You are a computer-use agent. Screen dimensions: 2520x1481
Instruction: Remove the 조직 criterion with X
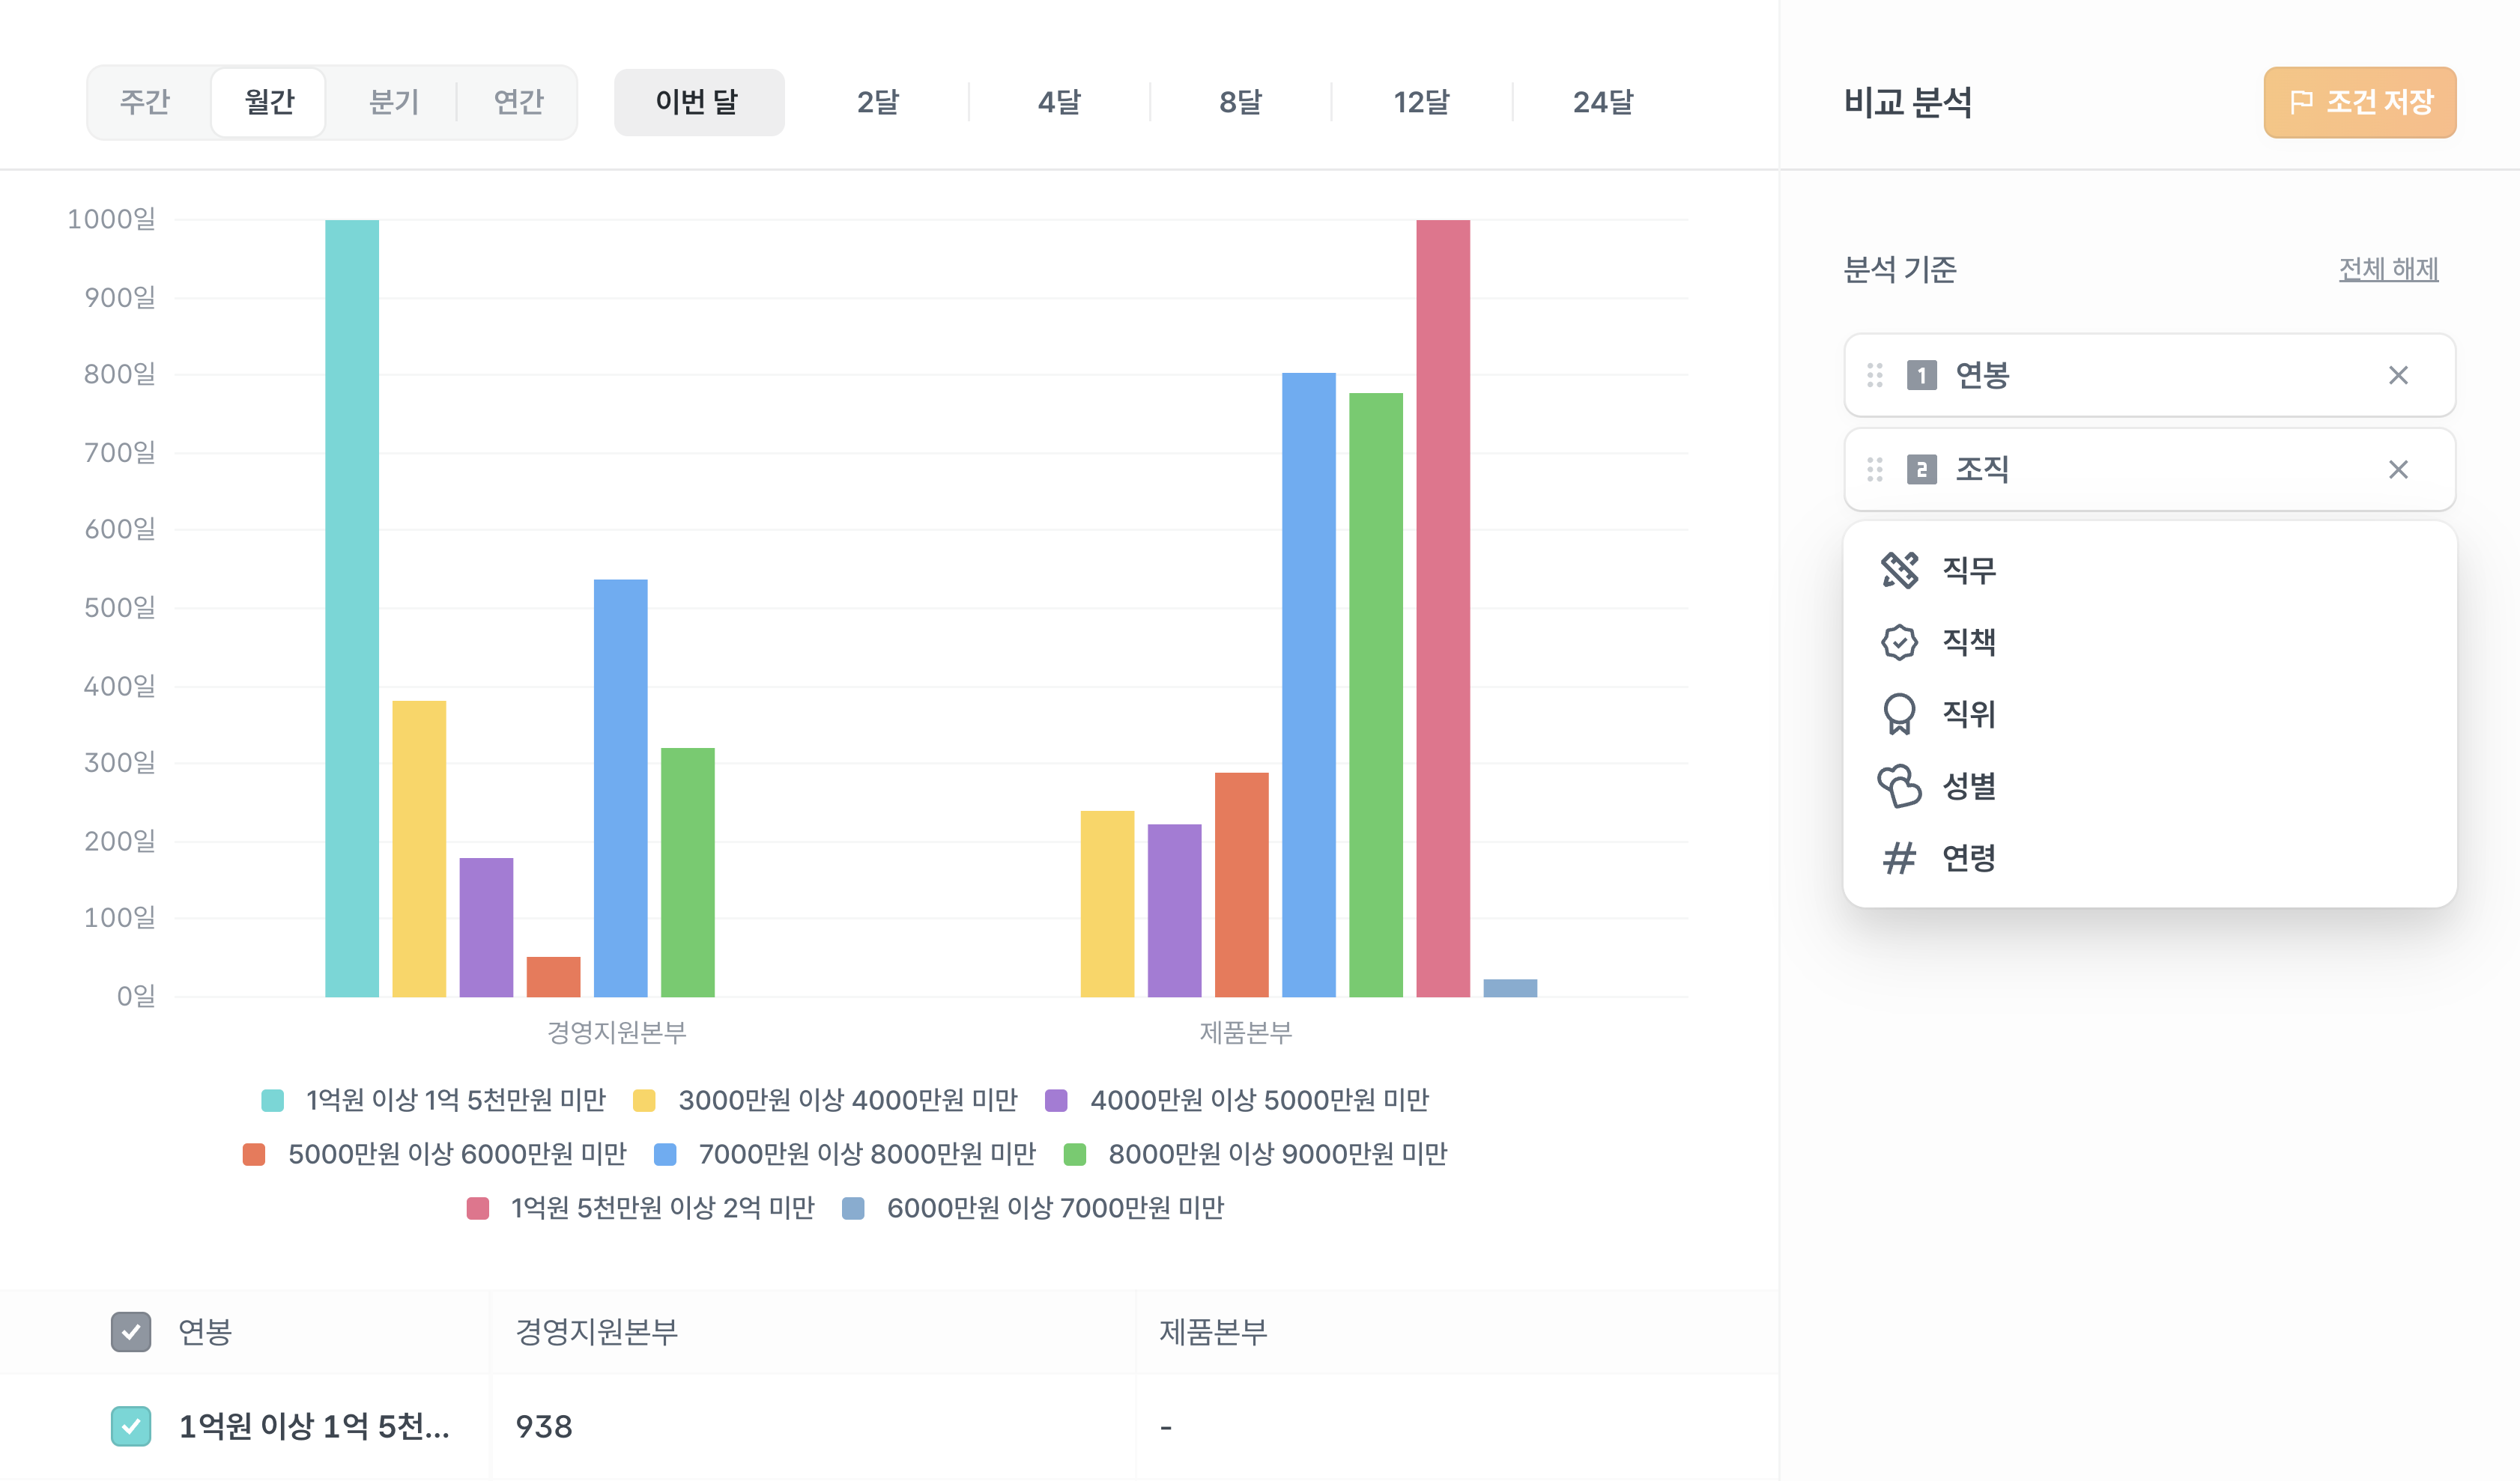[2398, 469]
